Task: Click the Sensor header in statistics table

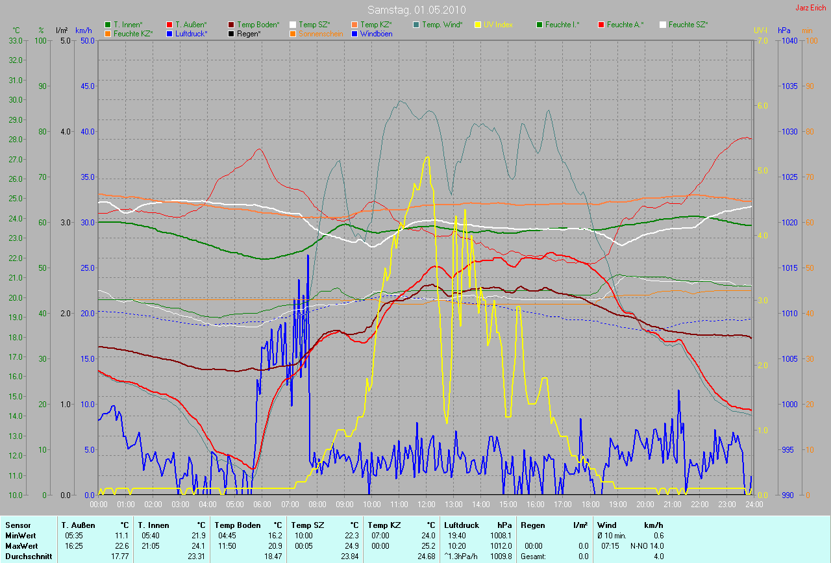Action: 18,525
